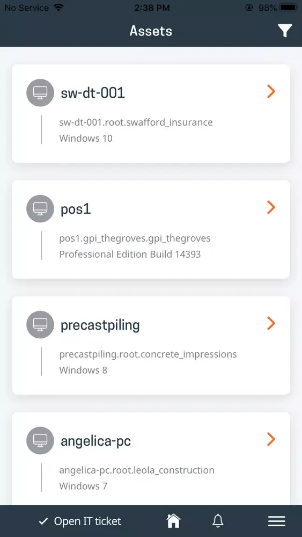Image resolution: width=302 pixels, height=537 pixels.
Task: Open precastpiling using its orange chevron
Action: 271,323
